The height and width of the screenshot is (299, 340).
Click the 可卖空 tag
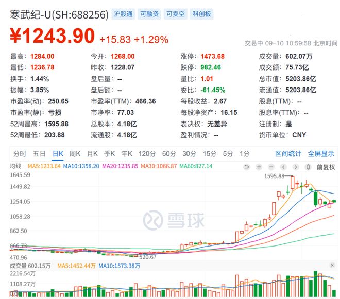tap(176, 14)
